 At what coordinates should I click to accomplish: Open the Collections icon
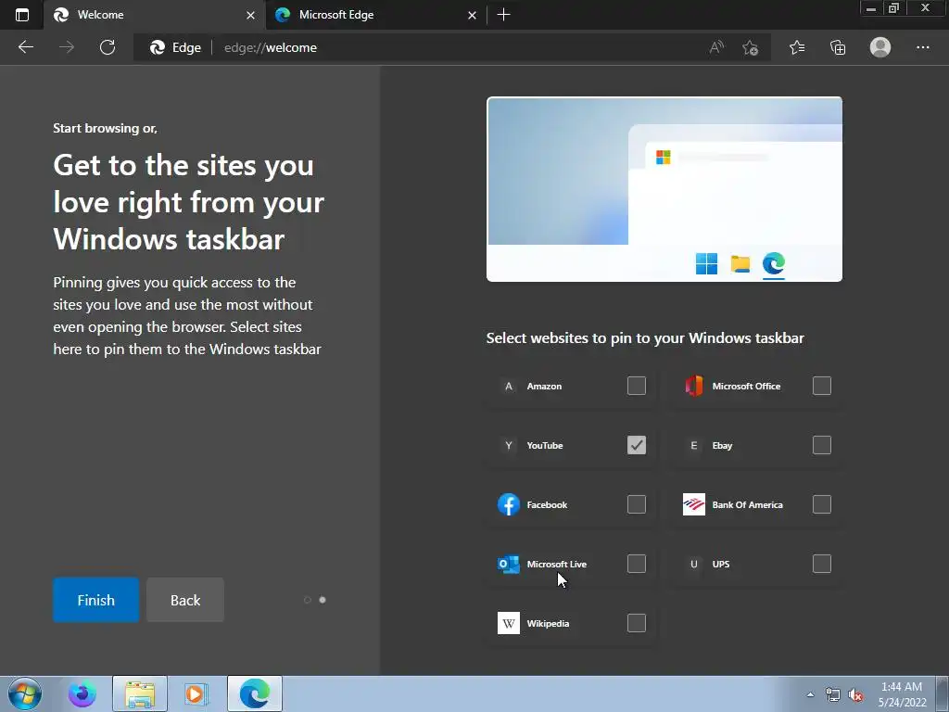[x=838, y=47]
